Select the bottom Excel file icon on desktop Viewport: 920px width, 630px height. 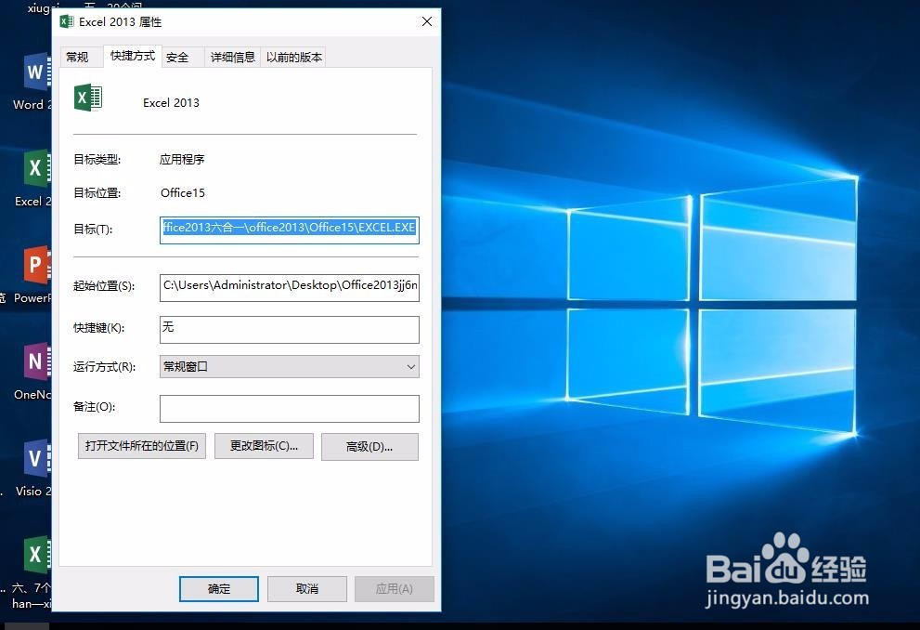pyautogui.click(x=37, y=554)
